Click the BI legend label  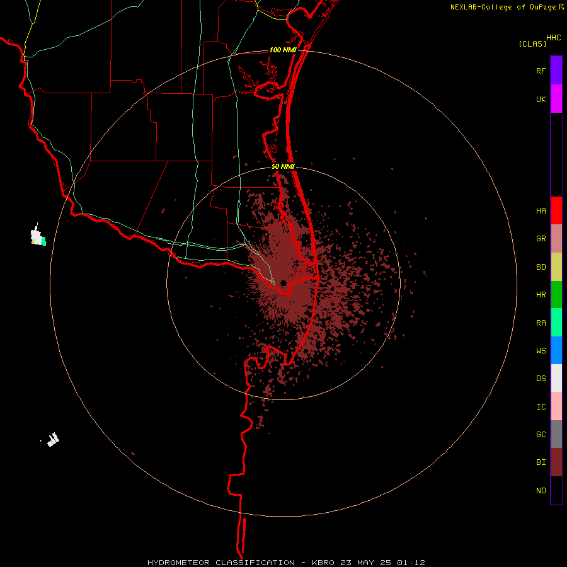coord(541,462)
